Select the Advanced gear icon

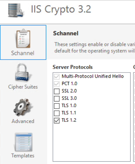click(x=23, y=107)
